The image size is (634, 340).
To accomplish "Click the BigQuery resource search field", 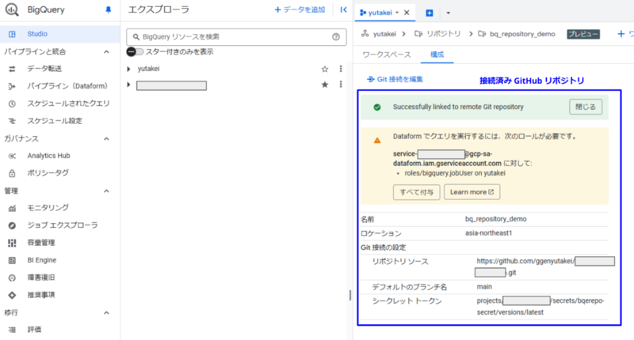I will point(236,36).
